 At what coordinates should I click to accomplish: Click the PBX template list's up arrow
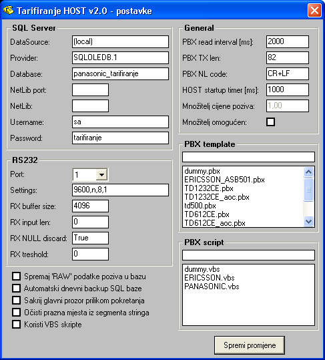tap(309, 172)
